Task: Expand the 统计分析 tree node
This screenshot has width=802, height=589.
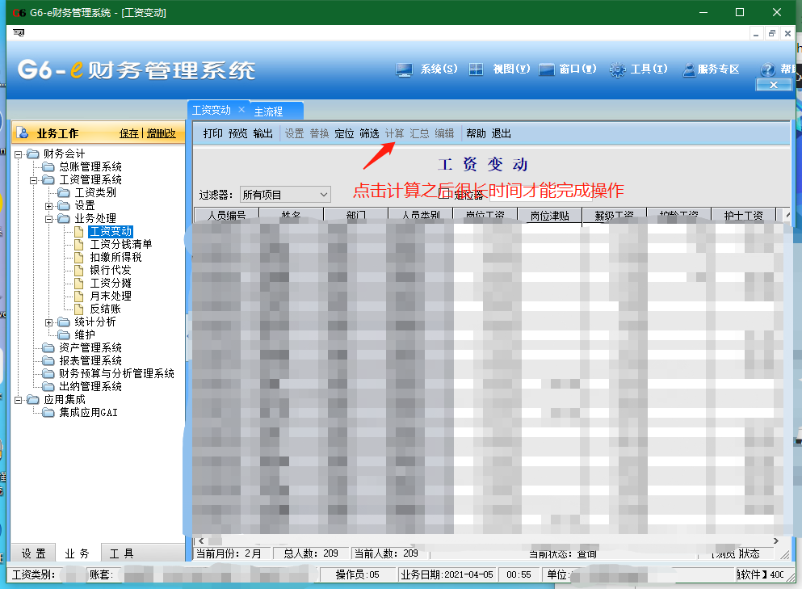Action: 49,322
